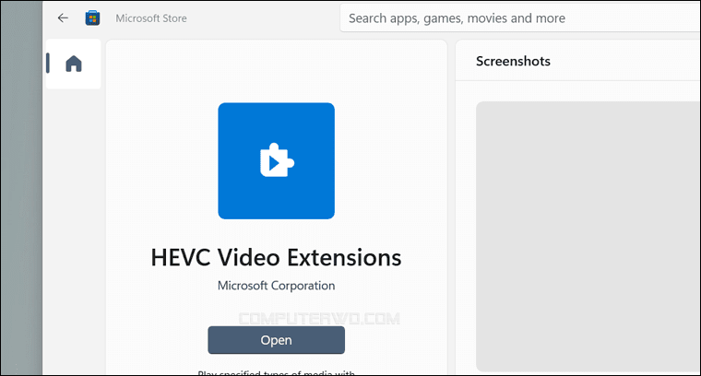
Task: Click the Microsoft Store title text
Action: [x=151, y=18]
